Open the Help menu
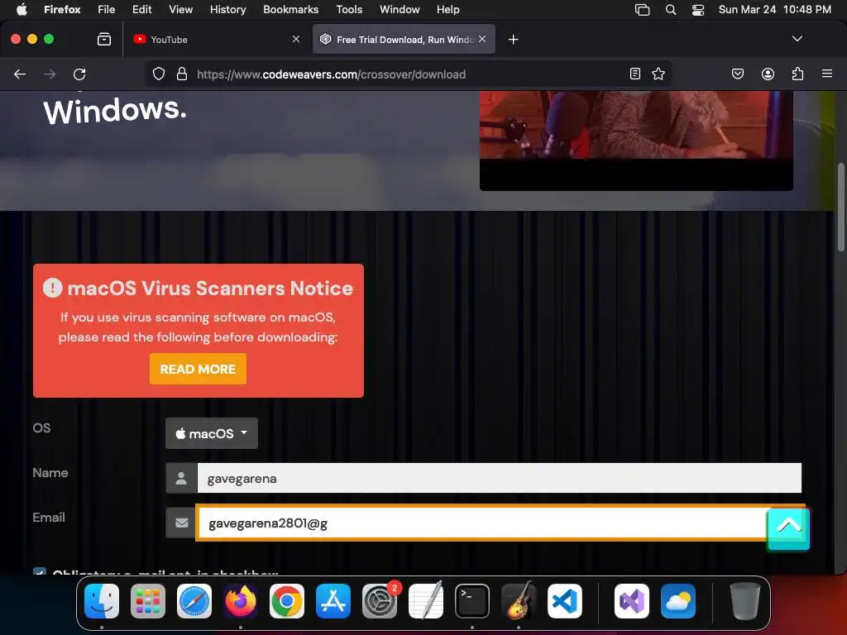847x635 pixels. [447, 9]
